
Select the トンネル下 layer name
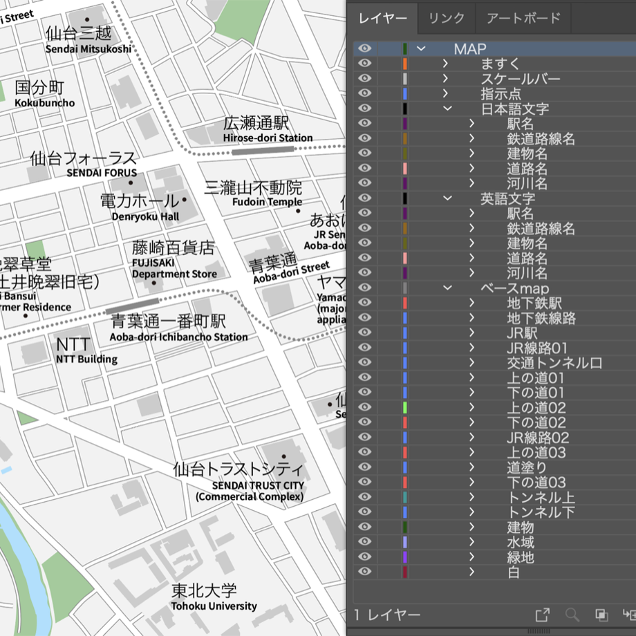pyautogui.click(x=541, y=512)
